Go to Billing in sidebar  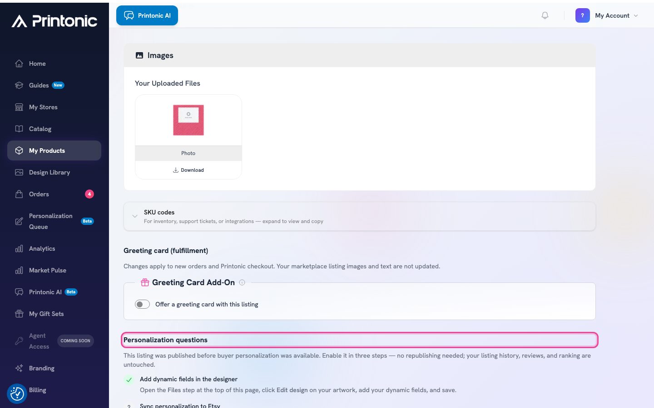point(54,390)
